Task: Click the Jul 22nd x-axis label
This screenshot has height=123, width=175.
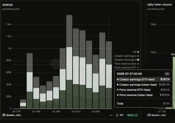Action: point(76,111)
